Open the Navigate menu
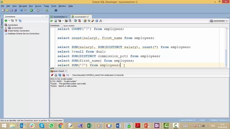 point(23,6)
